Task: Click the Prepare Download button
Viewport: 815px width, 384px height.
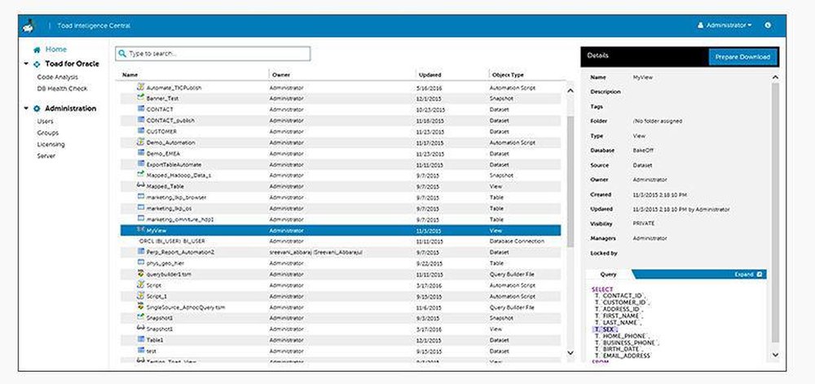Action: 742,57
